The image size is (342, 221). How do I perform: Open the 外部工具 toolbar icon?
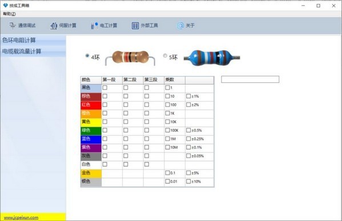coord(135,26)
